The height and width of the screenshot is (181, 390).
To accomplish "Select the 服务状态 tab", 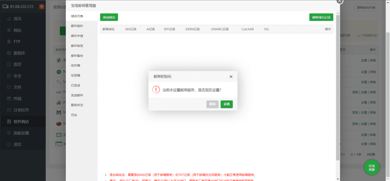I will coord(77,105).
